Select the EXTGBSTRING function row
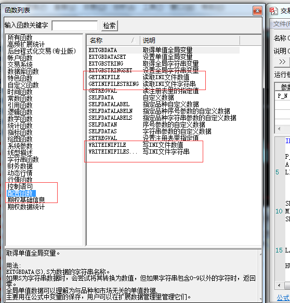This screenshot has width=290, height=303. [x=164, y=64]
